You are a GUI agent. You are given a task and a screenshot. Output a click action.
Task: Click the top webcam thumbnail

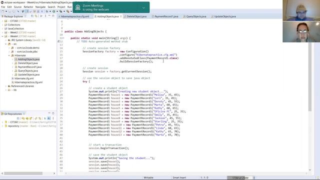(x=301, y=10)
